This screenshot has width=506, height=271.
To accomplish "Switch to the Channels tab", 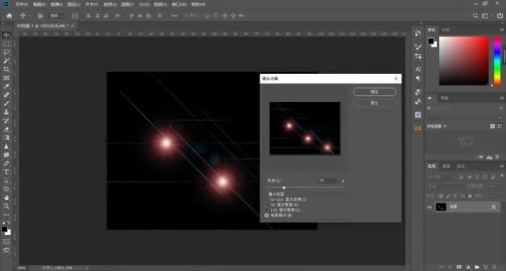I will tap(446, 166).
